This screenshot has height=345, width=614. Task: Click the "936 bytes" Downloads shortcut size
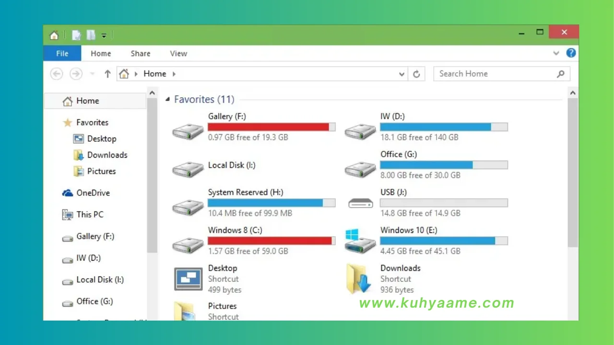397,290
